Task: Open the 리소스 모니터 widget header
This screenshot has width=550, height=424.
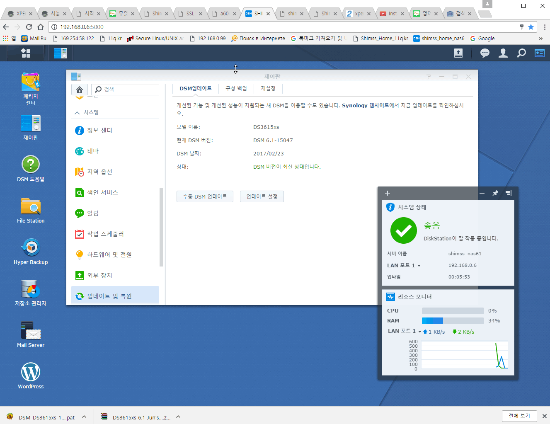Action: point(448,296)
